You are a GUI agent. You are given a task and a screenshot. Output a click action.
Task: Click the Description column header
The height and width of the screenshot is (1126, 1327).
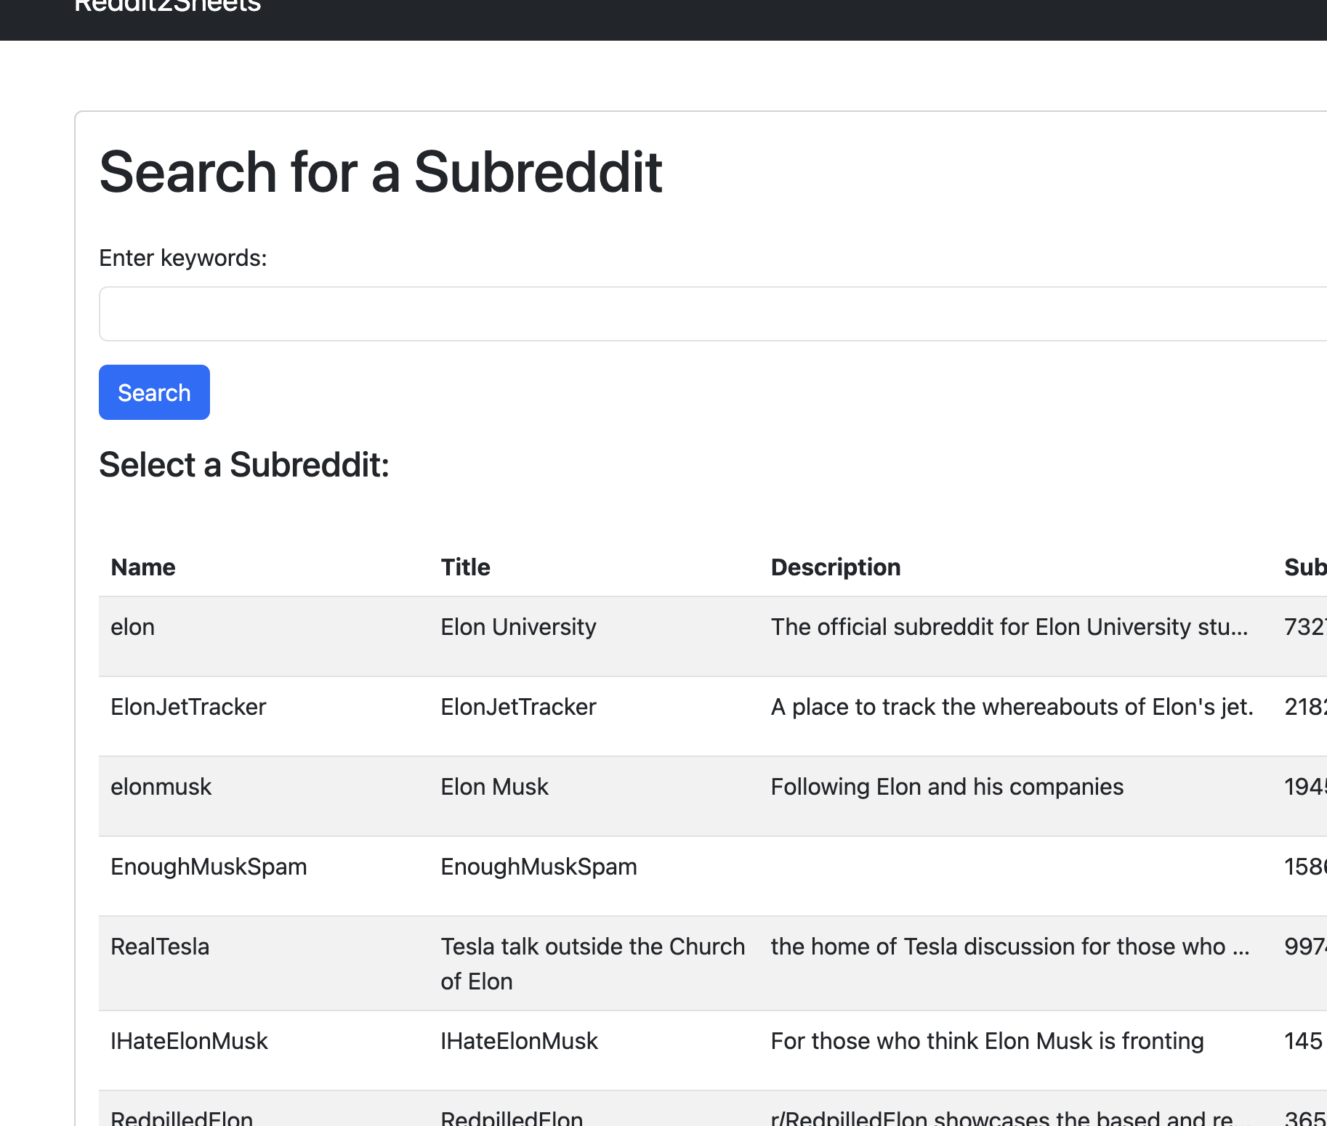pos(836,567)
